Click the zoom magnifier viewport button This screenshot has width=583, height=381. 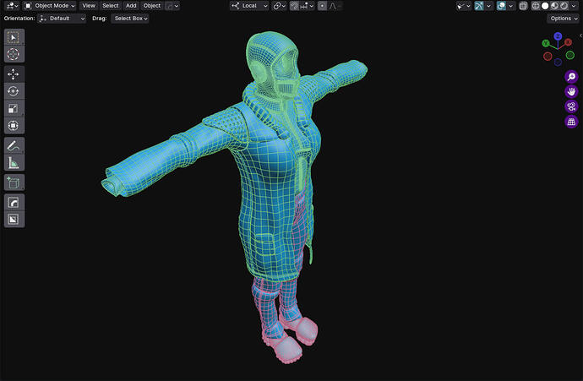tap(571, 76)
